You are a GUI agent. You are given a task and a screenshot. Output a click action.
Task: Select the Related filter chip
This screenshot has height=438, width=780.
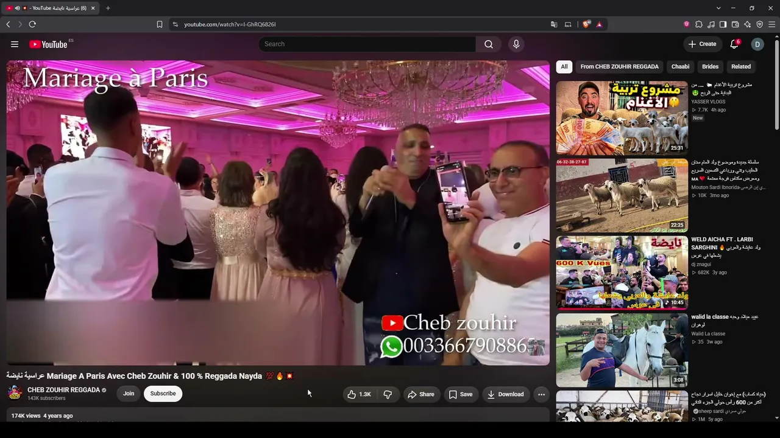(741, 67)
